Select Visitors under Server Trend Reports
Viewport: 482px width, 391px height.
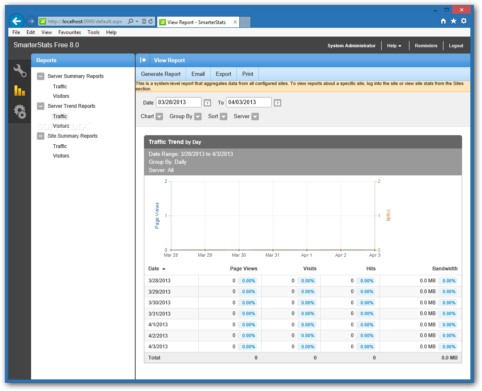tap(61, 126)
